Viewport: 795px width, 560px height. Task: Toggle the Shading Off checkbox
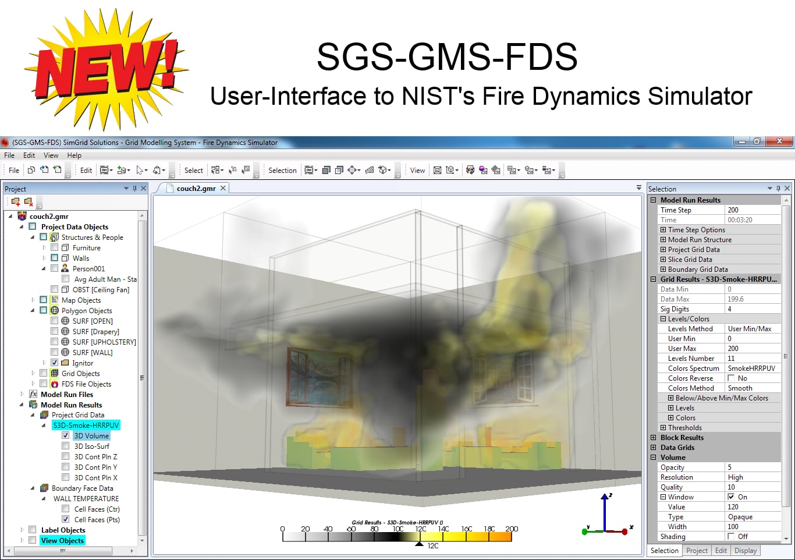click(x=731, y=536)
